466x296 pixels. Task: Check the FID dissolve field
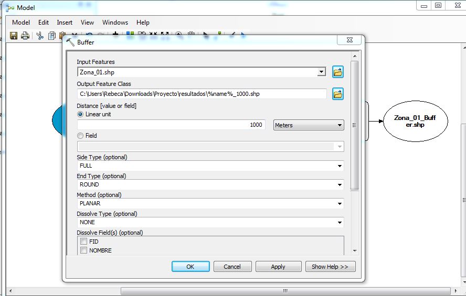(x=83, y=242)
